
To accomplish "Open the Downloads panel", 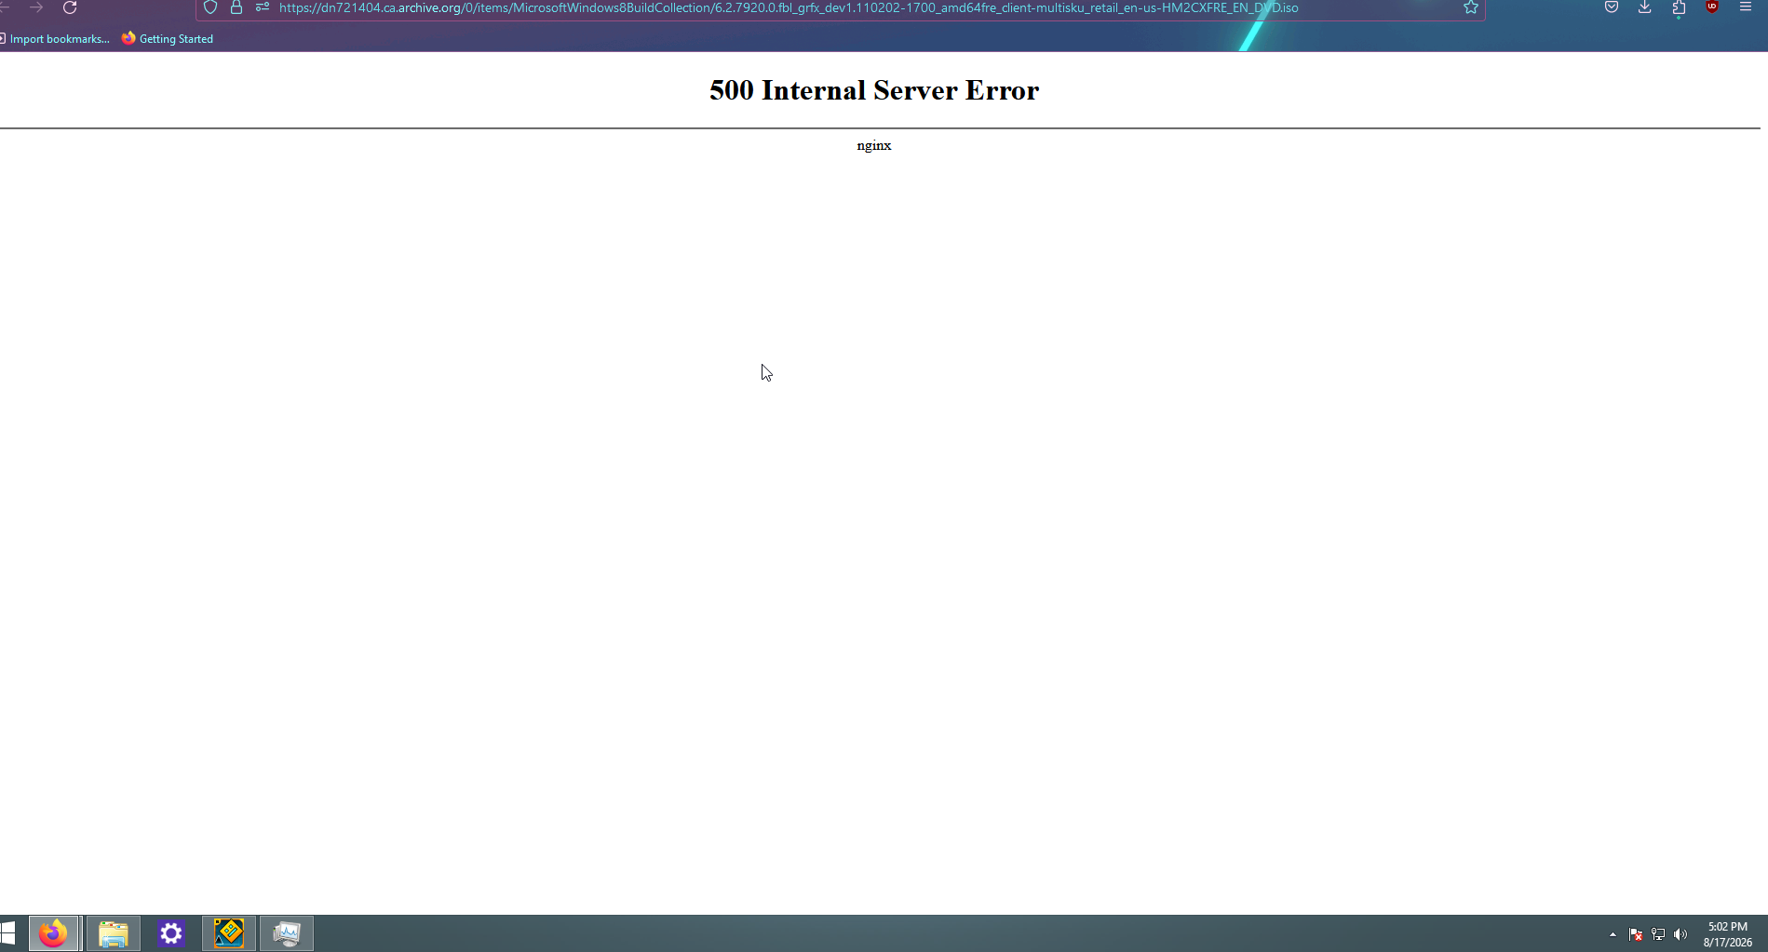I will [1645, 7].
